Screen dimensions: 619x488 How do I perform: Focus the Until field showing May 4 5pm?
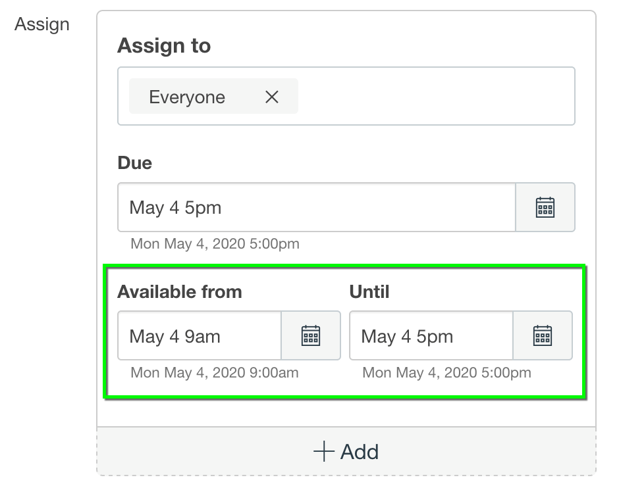431,336
